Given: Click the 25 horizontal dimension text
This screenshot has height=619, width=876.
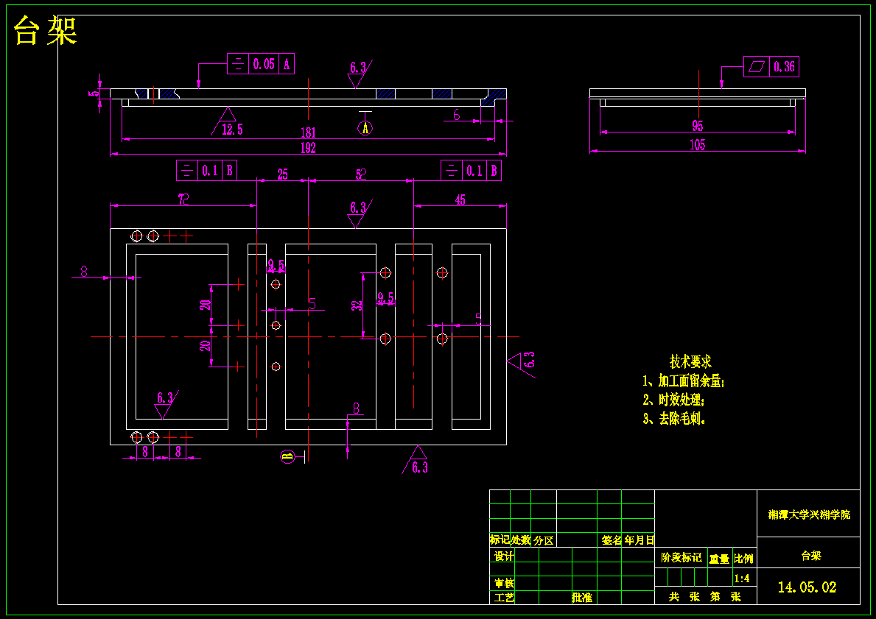Looking at the screenshot, I should (x=283, y=174).
